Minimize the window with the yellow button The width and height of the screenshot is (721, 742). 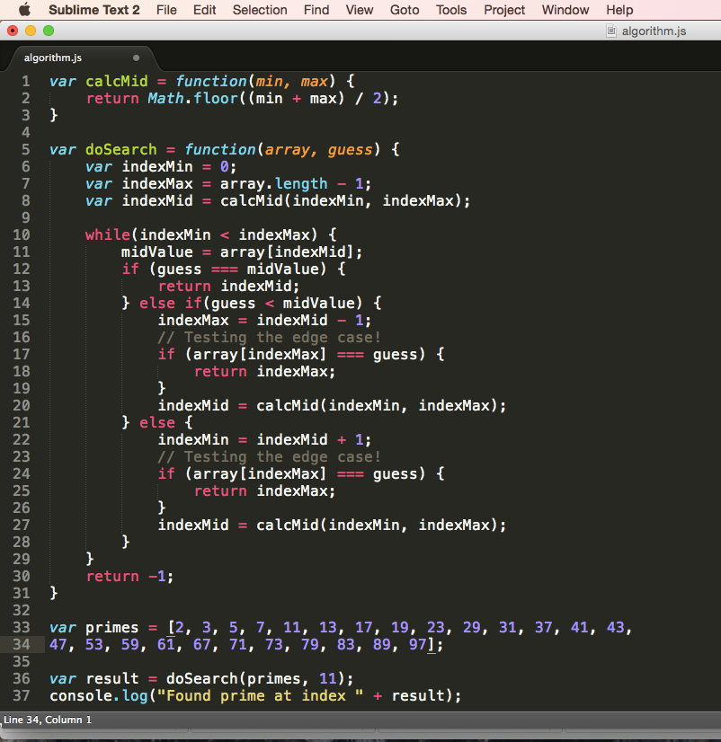pos(31,31)
